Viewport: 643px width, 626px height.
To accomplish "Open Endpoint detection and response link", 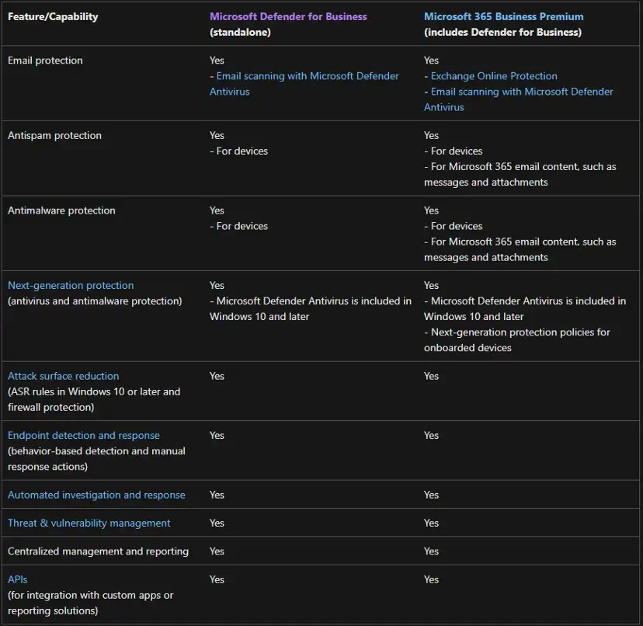I will [84, 435].
